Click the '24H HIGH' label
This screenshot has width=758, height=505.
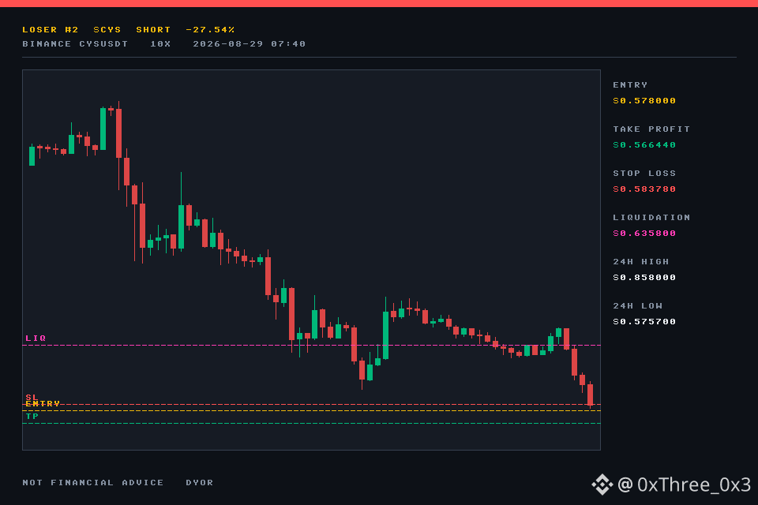point(641,261)
